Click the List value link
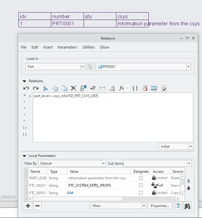Viewport: 202px width, 218px height. point(70,193)
